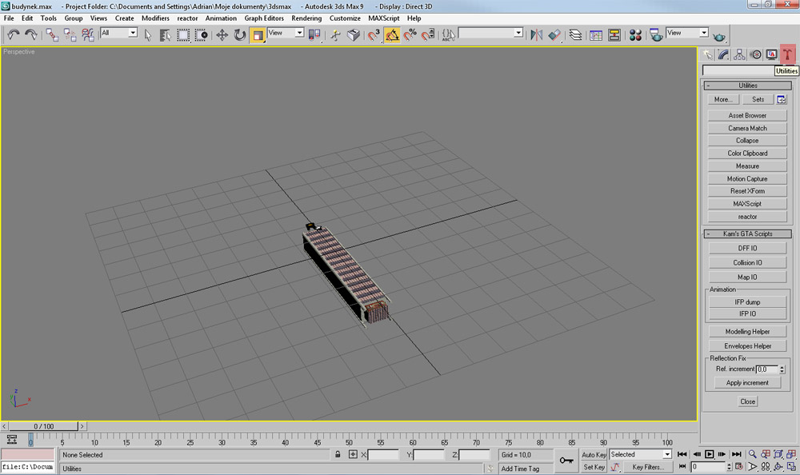Open the Material Editor icon
The height and width of the screenshot is (475, 800).
pyautogui.click(x=635, y=34)
